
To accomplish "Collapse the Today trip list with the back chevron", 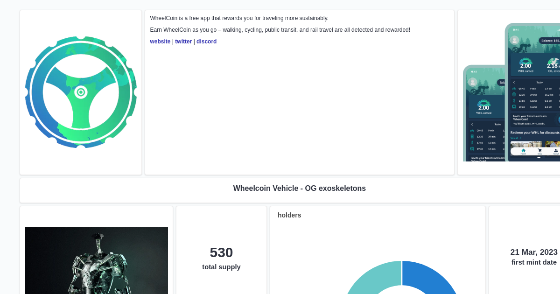I will pyautogui.click(x=513, y=82).
